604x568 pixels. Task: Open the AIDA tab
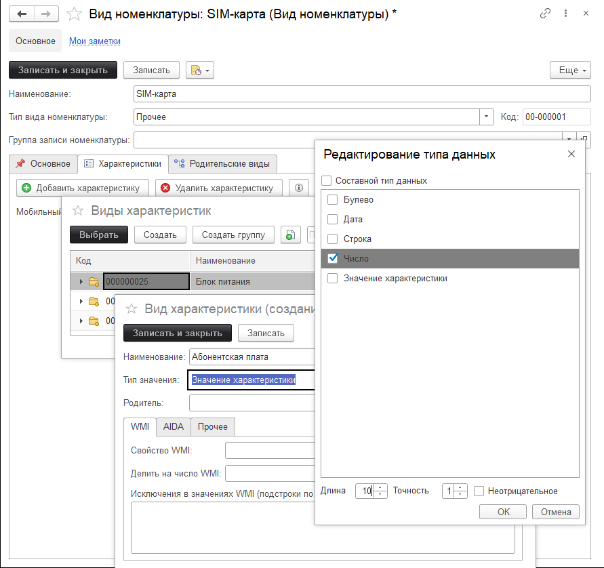click(173, 426)
